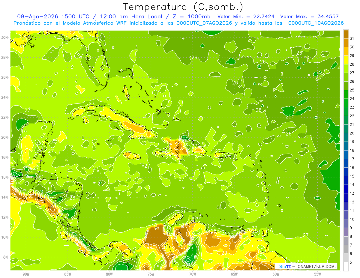Screen dimensions: 360x278
Task: Pick the white swatch below legend value 5
Action: click(346, 266)
